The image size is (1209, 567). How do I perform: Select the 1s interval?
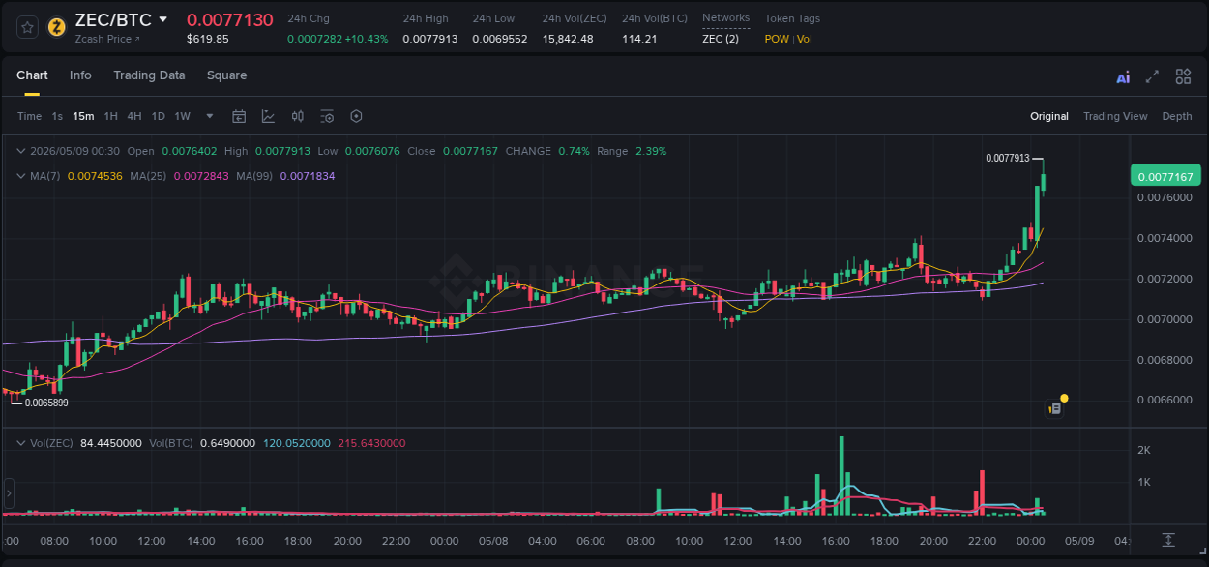coord(57,116)
